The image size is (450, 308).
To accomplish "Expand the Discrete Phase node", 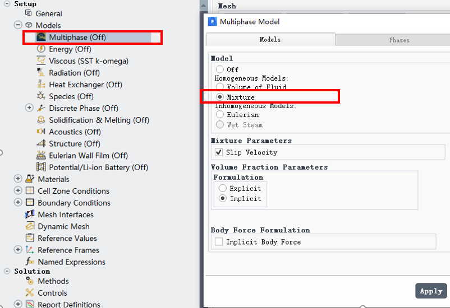I will pyautogui.click(x=29, y=108).
